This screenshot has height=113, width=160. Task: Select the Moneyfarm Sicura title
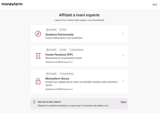[57, 78]
